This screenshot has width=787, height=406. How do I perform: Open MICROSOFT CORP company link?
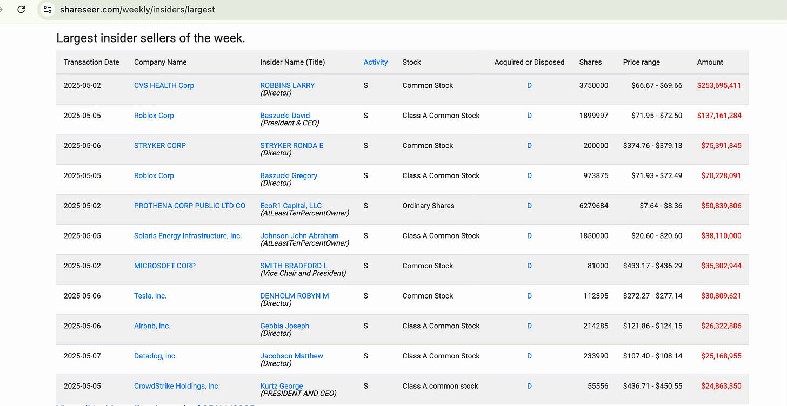[165, 266]
